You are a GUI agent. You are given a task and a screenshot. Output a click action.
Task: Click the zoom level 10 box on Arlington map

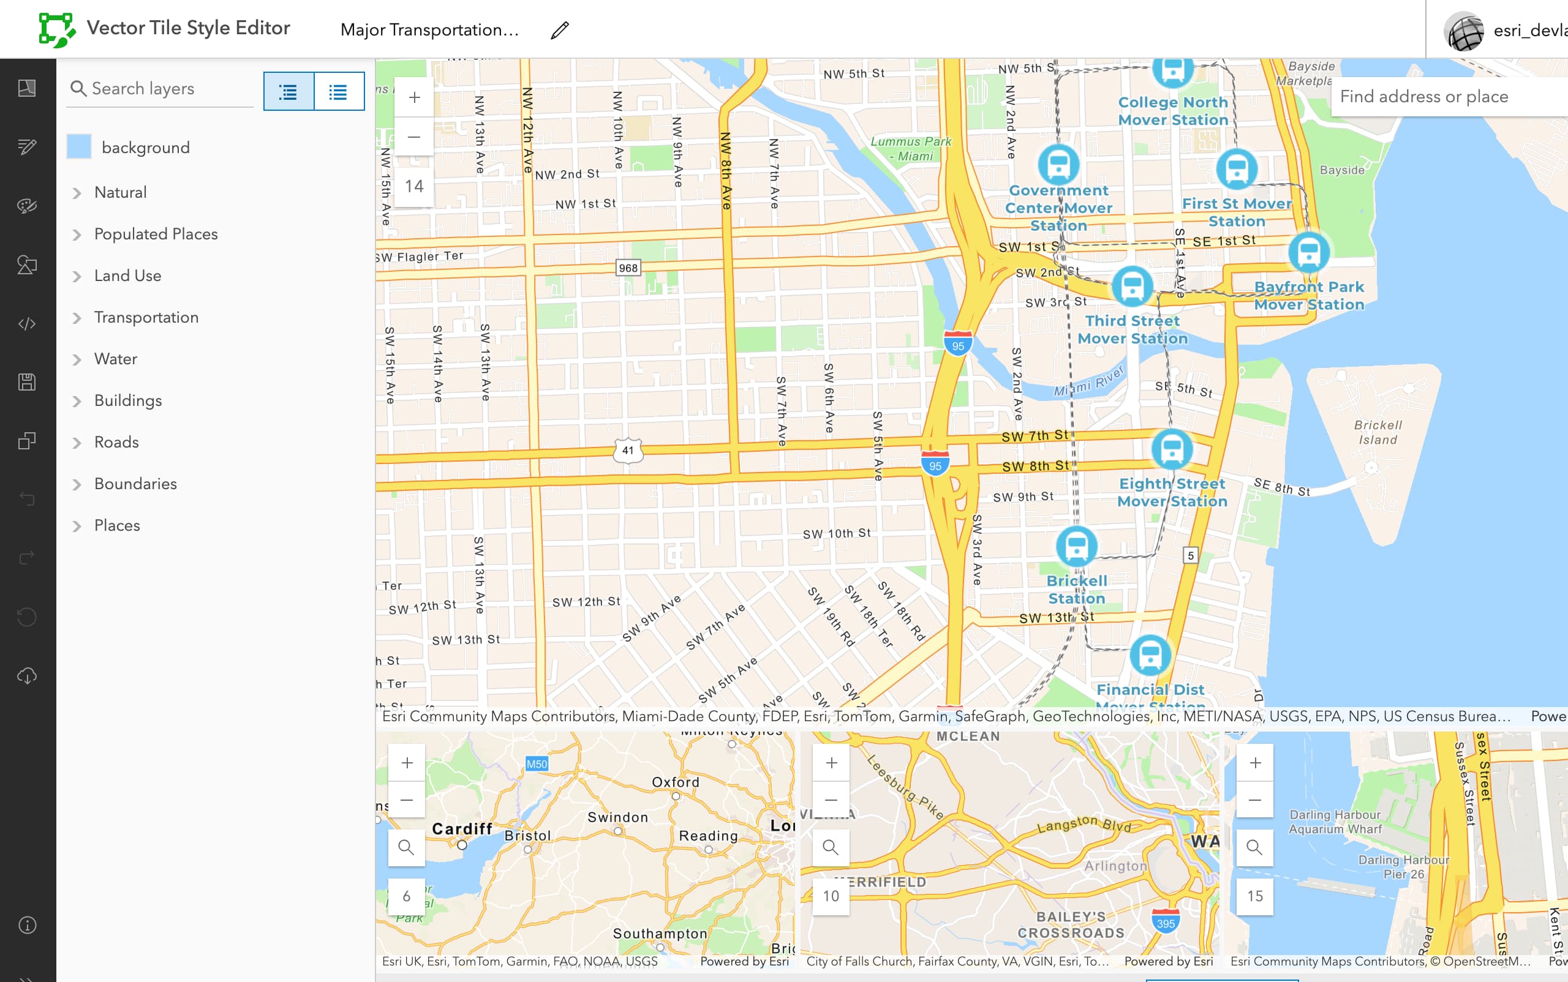(831, 896)
